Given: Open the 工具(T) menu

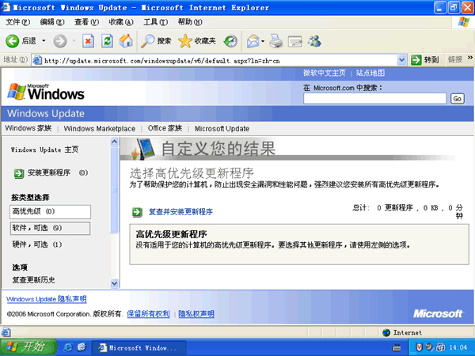Looking at the screenshot, I should pos(155,22).
